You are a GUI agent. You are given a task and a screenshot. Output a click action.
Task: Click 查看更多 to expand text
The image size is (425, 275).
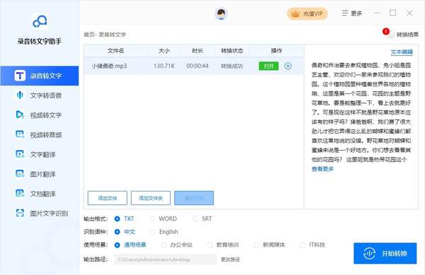322,169
